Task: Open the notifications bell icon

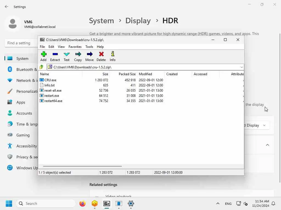Action: (x=273, y=203)
